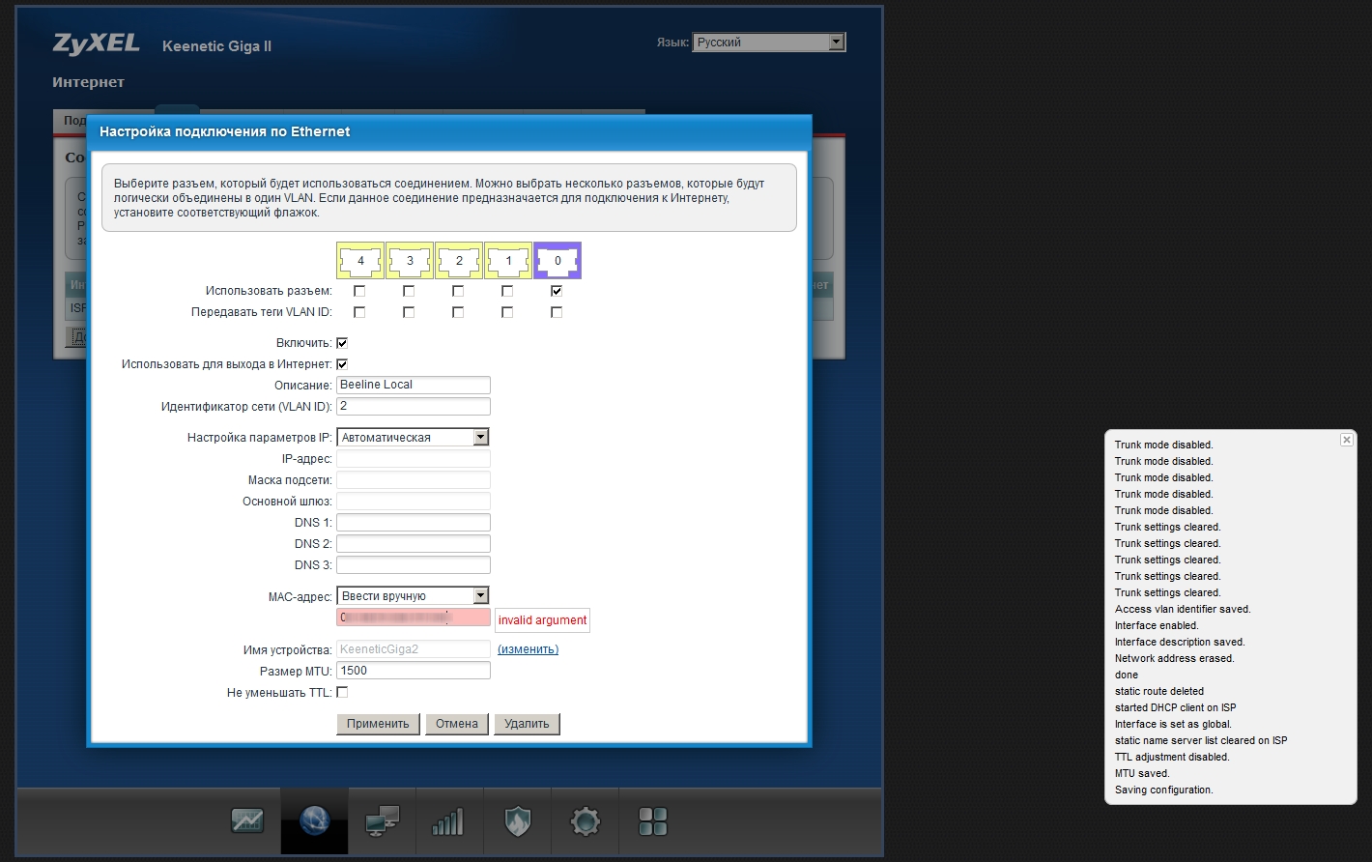Select Ethernet port 0 icon
1372x862 pixels.
coord(557,261)
